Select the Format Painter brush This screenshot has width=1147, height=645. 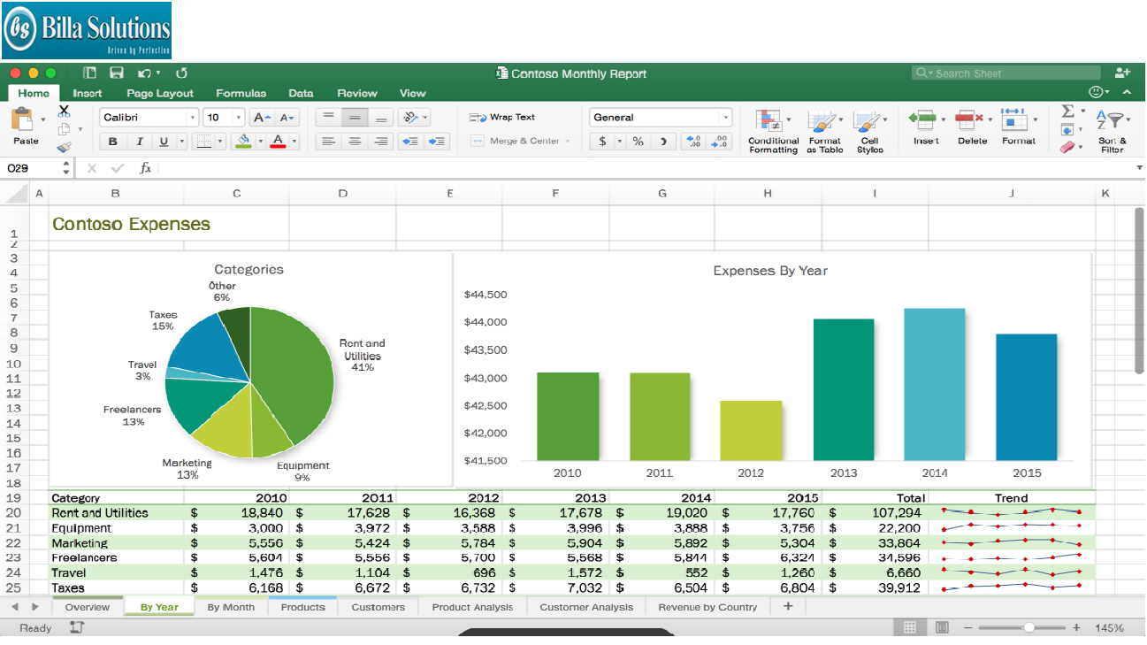coord(64,148)
